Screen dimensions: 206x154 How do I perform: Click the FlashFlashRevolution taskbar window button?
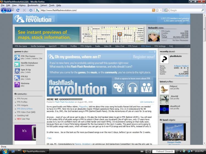coord(35,151)
